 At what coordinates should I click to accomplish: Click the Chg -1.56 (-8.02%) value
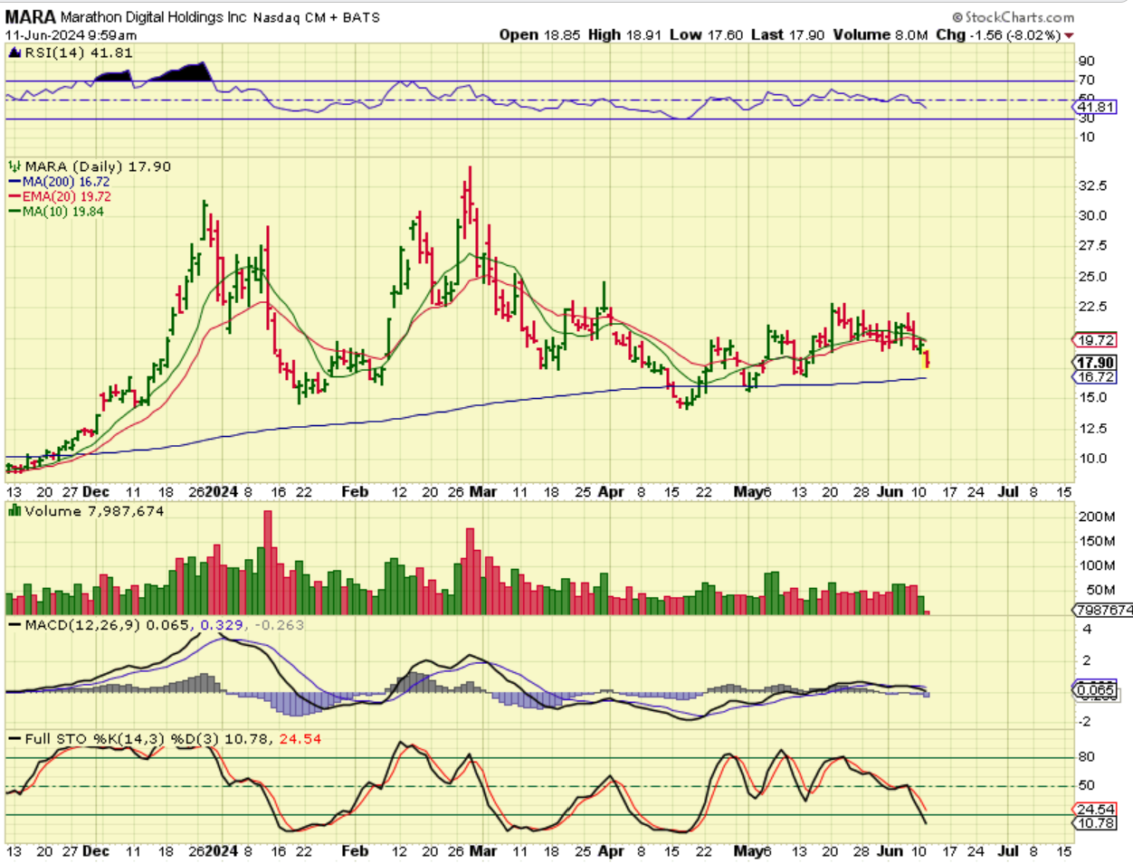pyautogui.click(x=998, y=34)
